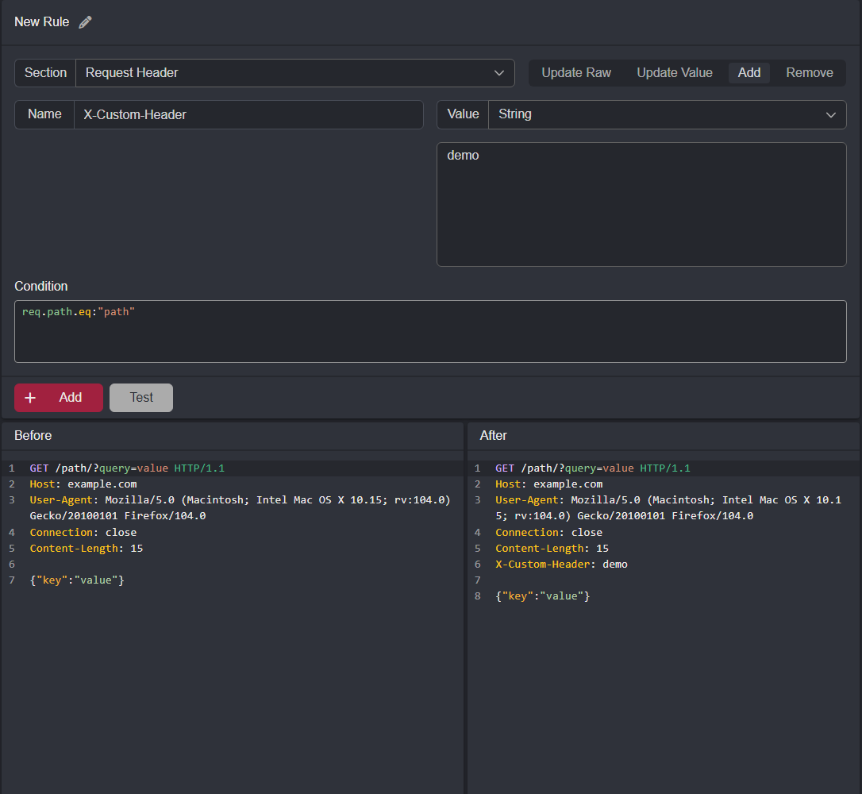The width and height of the screenshot is (862, 794).
Task: Click Content-Length: 15 in After pane
Action: pyautogui.click(x=552, y=548)
